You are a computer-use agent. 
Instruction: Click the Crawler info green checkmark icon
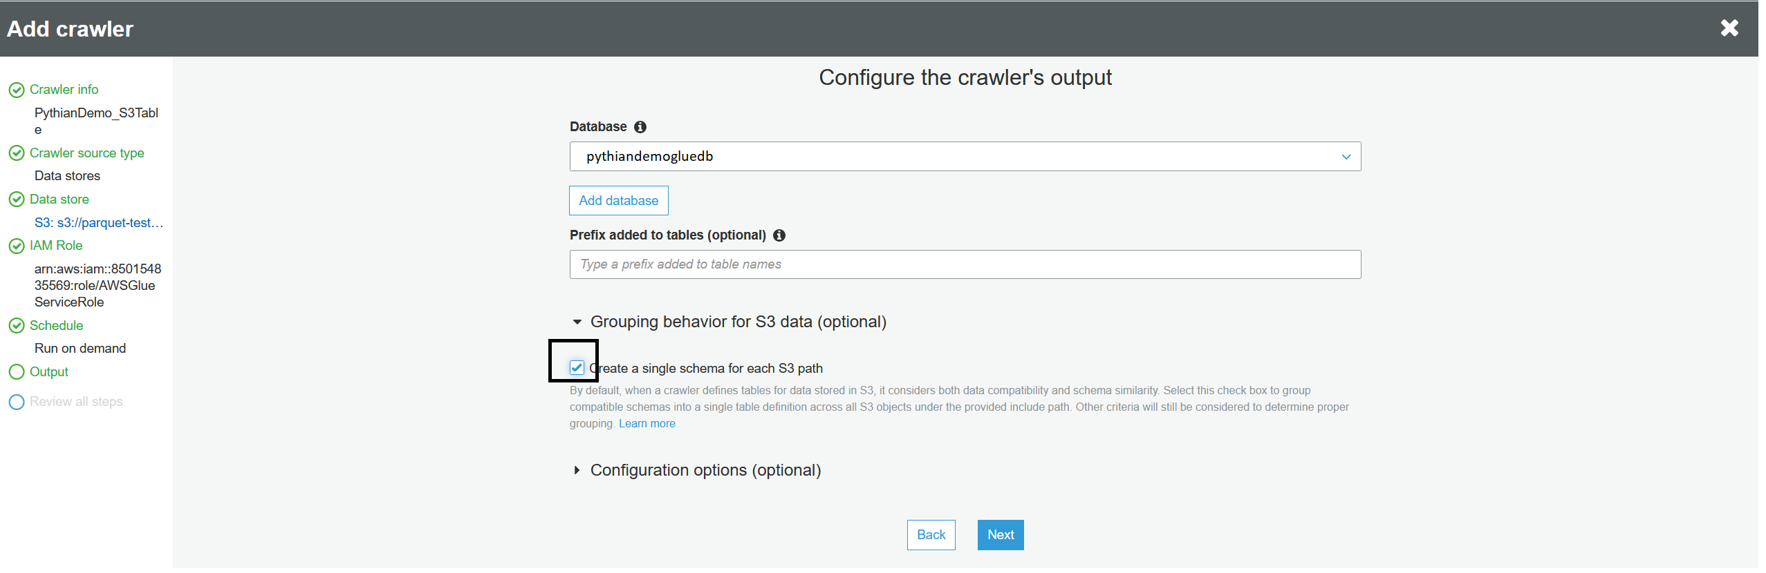(17, 90)
